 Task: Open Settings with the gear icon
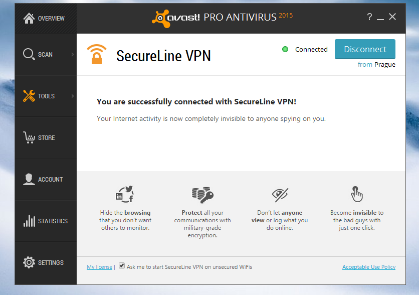pyautogui.click(x=29, y=262)
